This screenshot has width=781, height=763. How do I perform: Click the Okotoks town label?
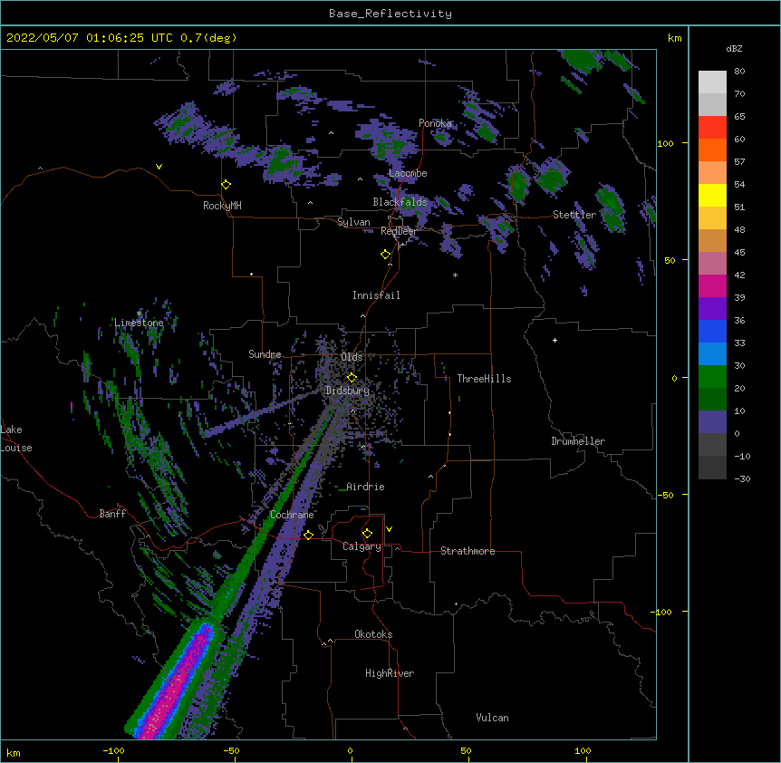[x=373, y=634]
